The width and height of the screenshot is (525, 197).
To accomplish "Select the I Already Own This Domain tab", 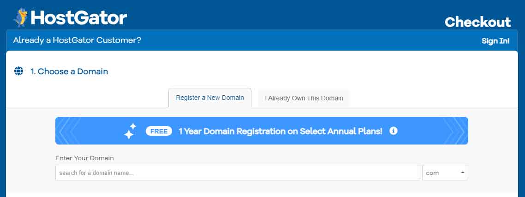I will (x=304, y=98).
